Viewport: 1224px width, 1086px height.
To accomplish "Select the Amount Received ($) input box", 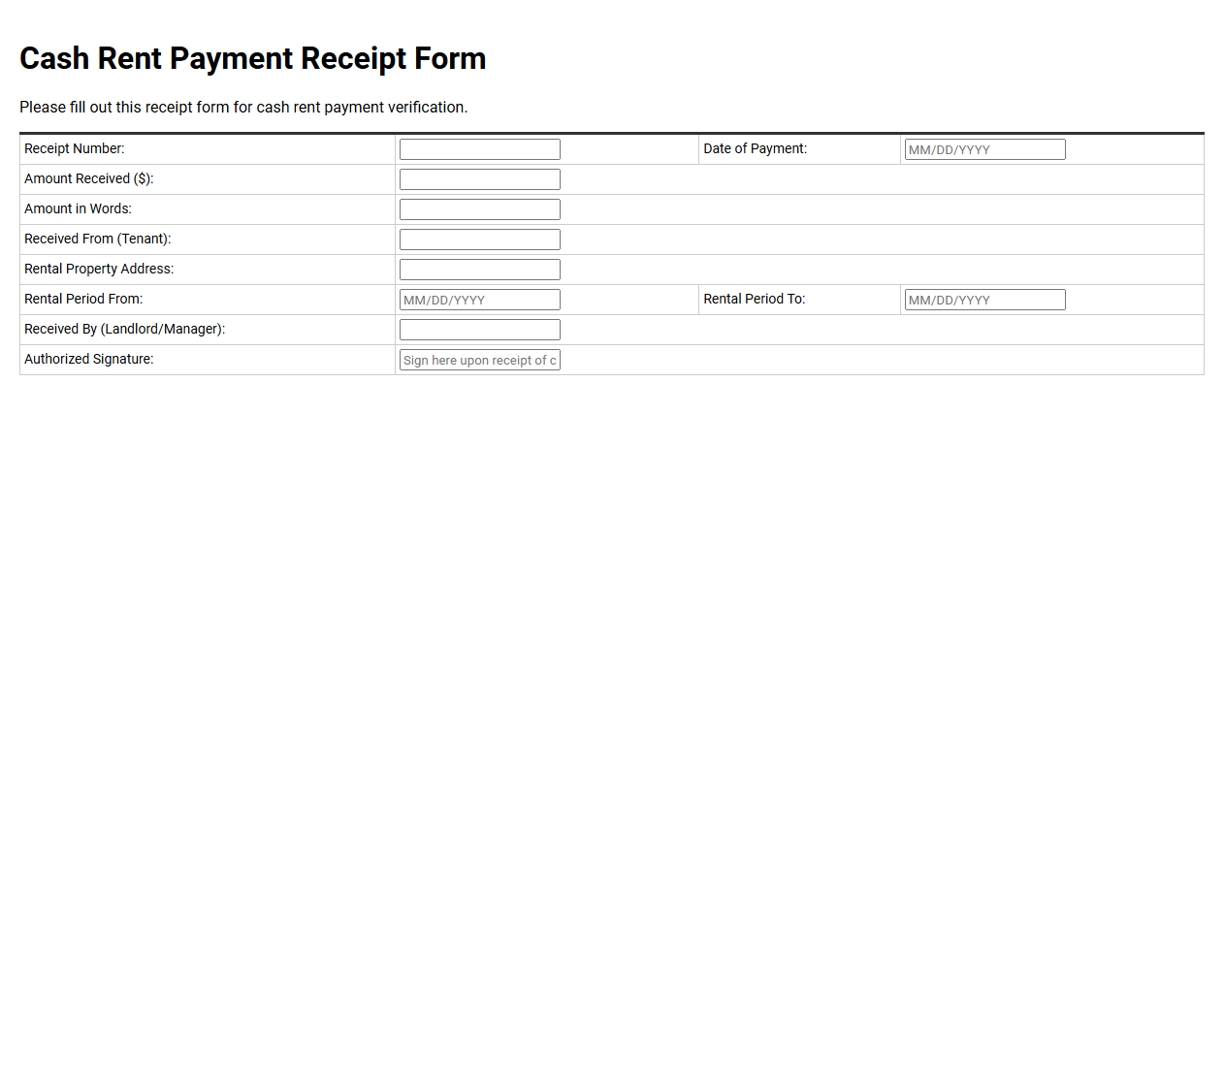I will pos(480,179).
